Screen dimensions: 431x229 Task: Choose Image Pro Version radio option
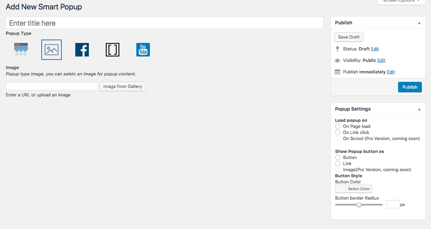(338, 169)
